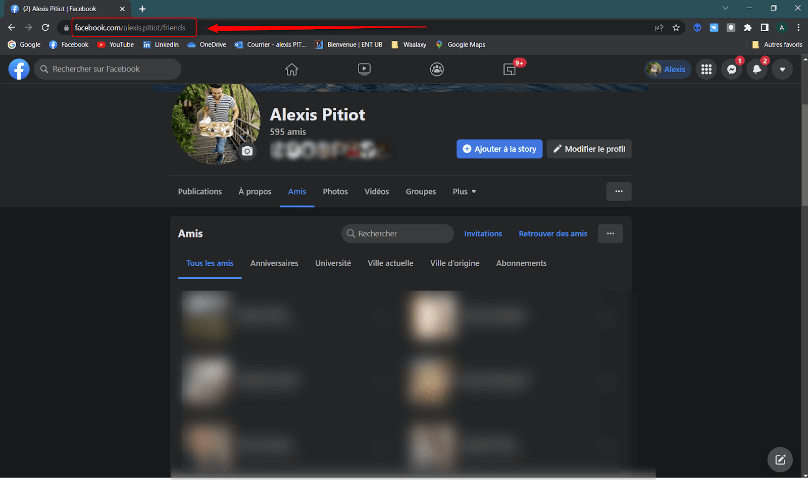Click the site lock icon
This screenshot has height=482, width=808.
(x=66, y=28)
